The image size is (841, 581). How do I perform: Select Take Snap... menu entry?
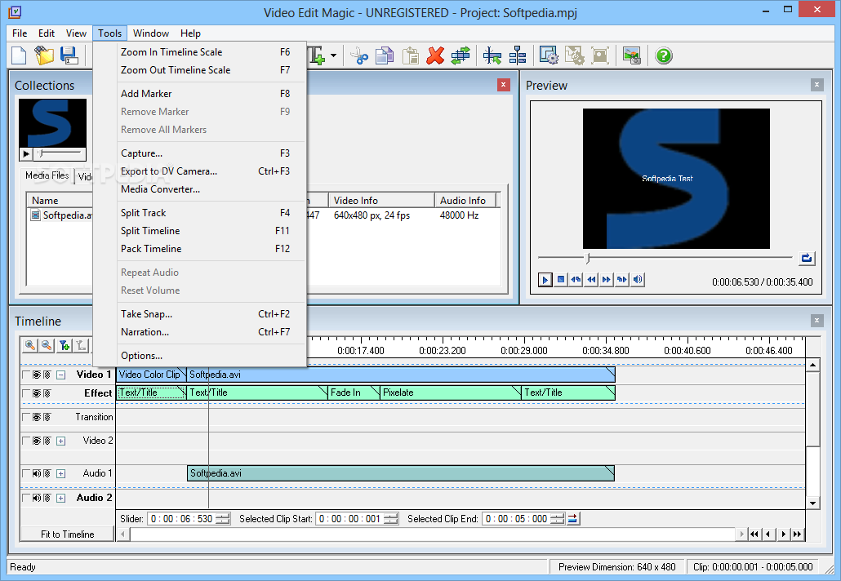[x=206, y=314]
